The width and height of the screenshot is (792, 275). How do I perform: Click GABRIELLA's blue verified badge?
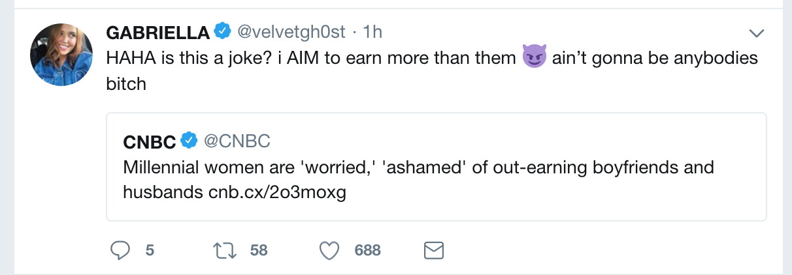point(223,31)
